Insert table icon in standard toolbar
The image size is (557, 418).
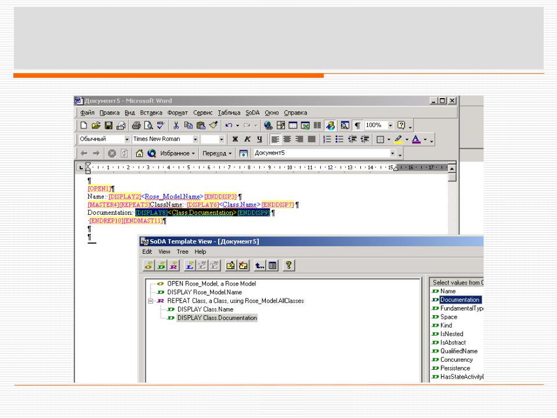click(x=293, y=125)
